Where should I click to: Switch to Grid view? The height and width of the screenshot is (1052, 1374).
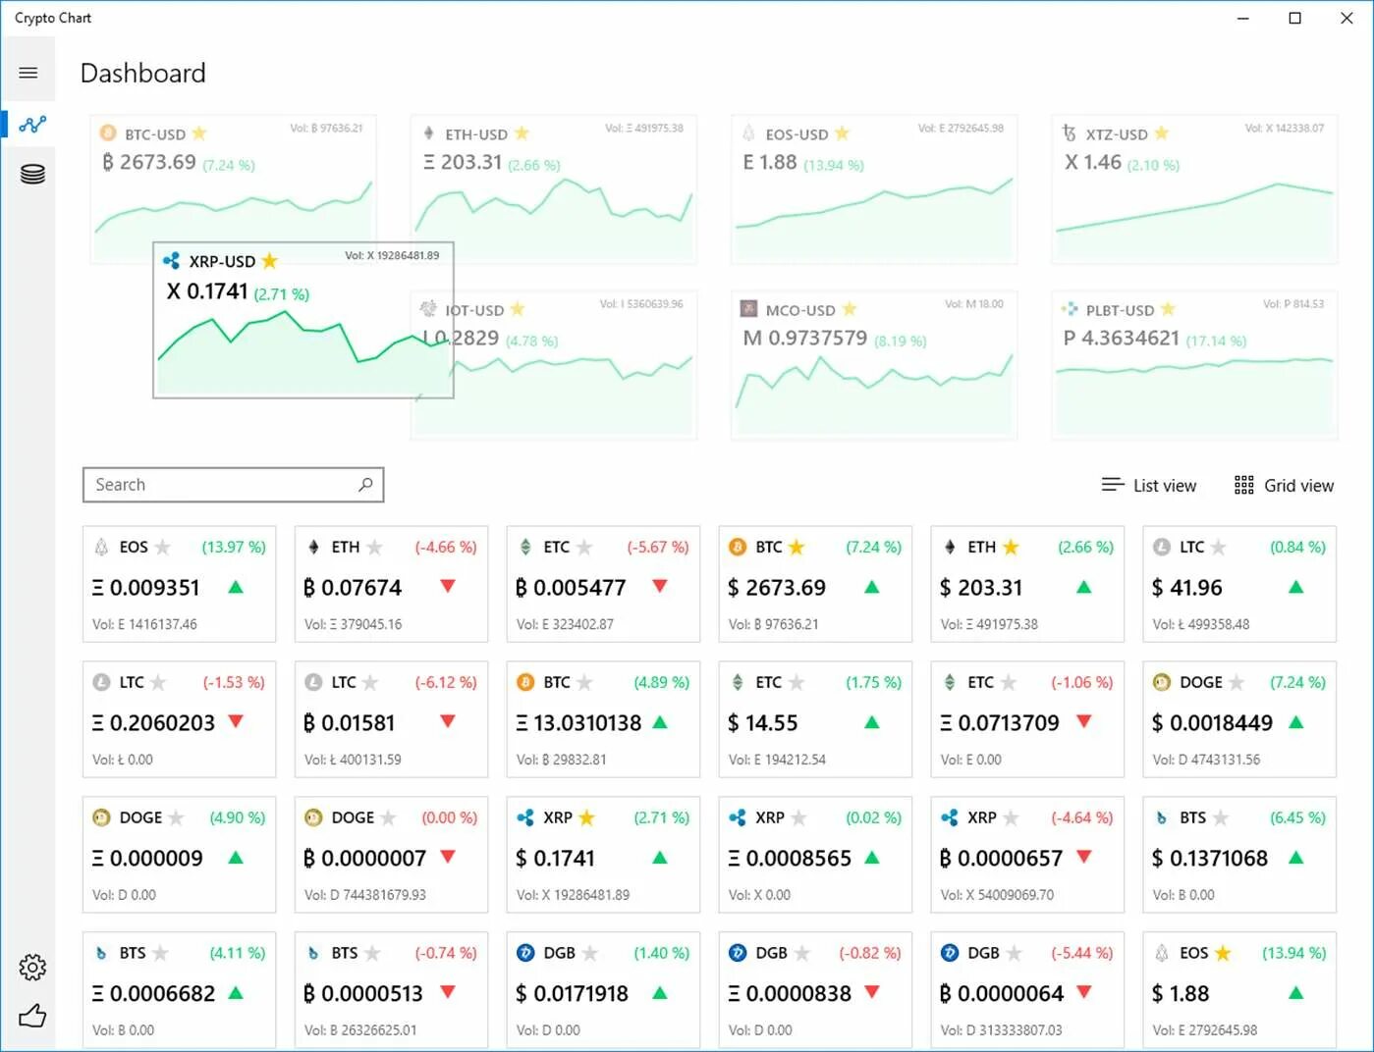pos(1284,485)
